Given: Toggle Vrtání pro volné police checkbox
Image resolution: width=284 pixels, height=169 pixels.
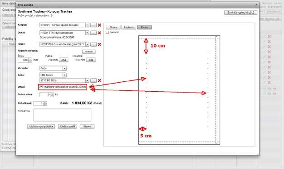Looking at the screenshot, I should pos(41,87).
